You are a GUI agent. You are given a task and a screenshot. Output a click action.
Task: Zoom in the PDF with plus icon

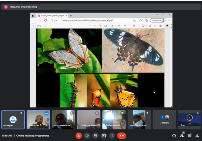[95, 26]
